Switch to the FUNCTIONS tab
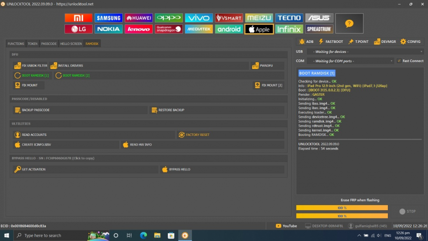Screen dimensions: 428x241 (16, 44)
